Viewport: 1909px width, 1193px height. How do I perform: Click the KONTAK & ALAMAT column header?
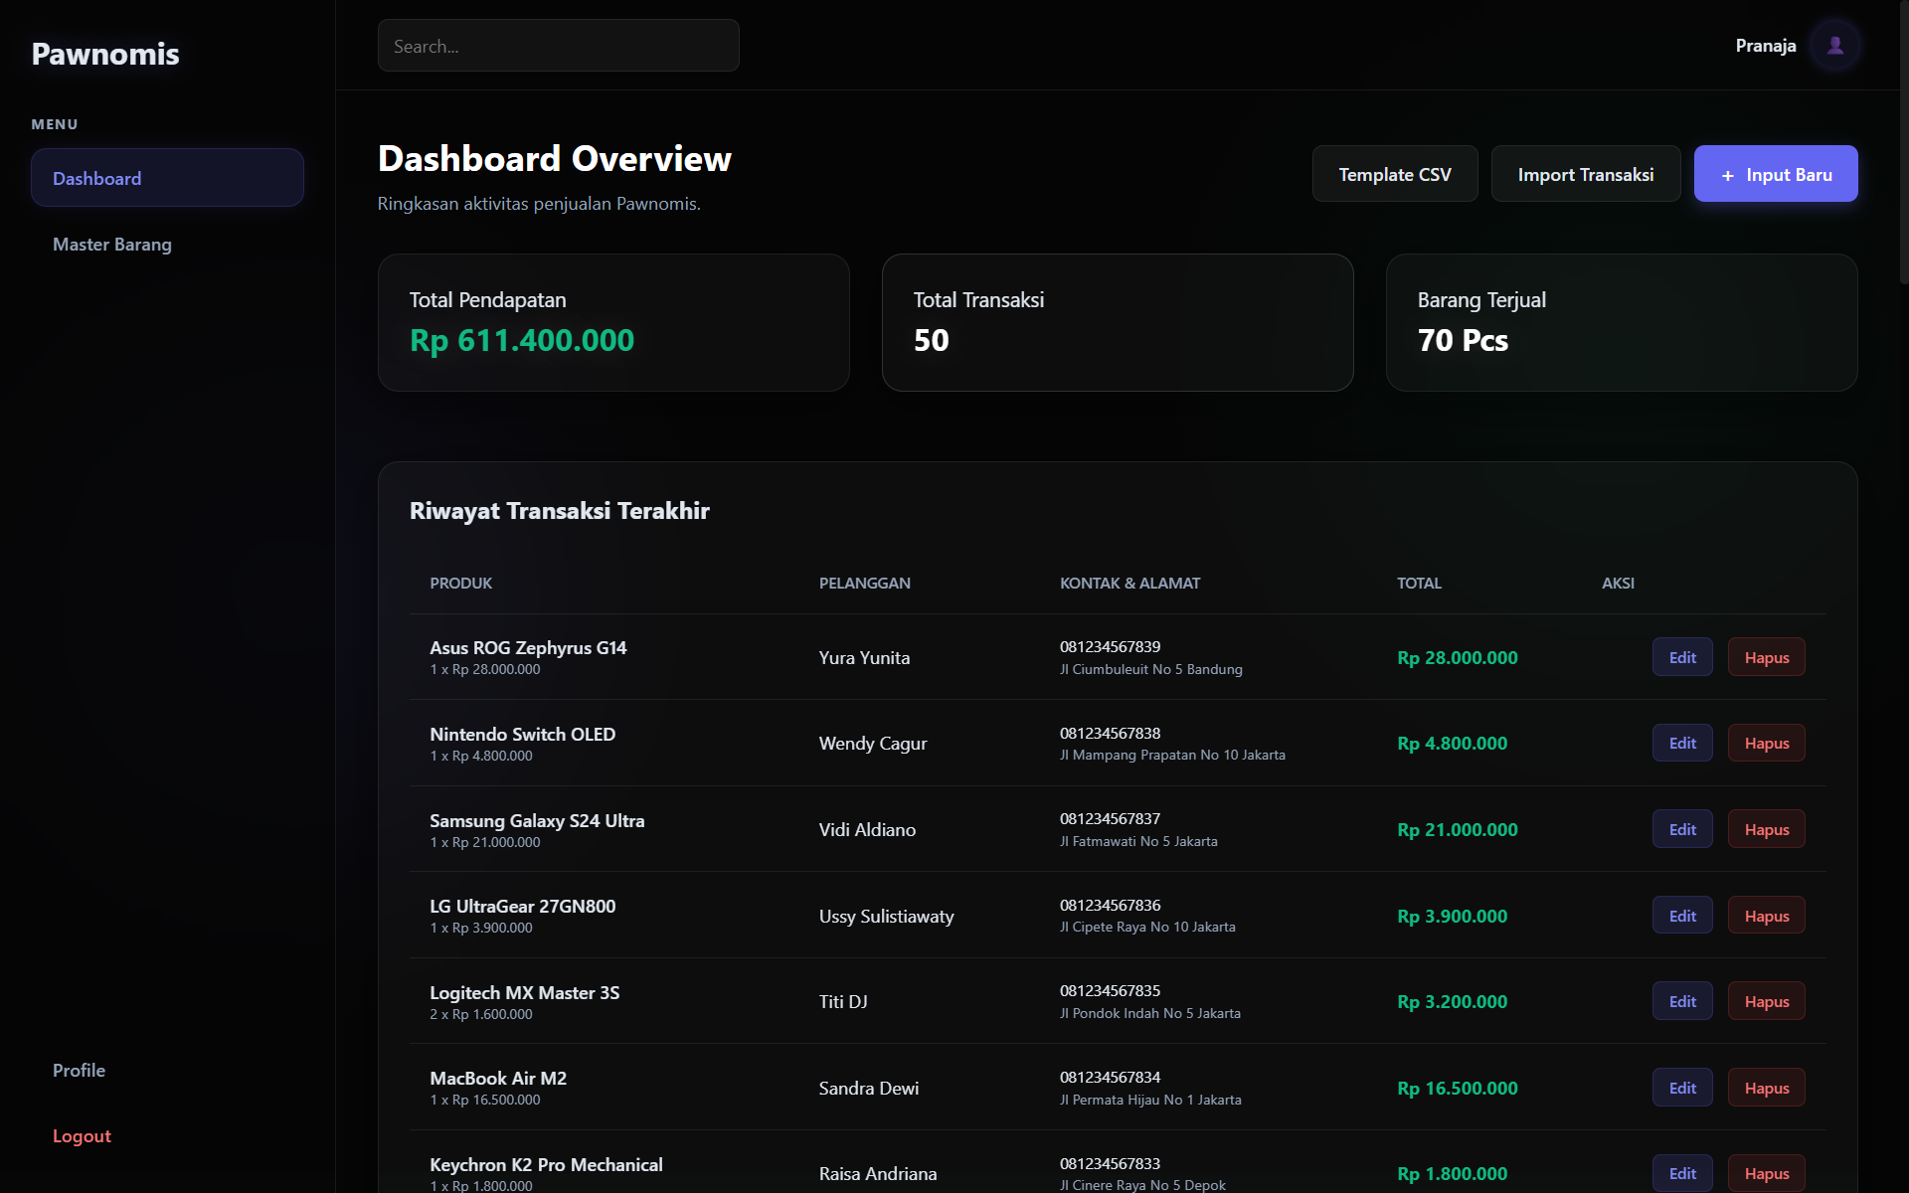(x=1129, y=584)
